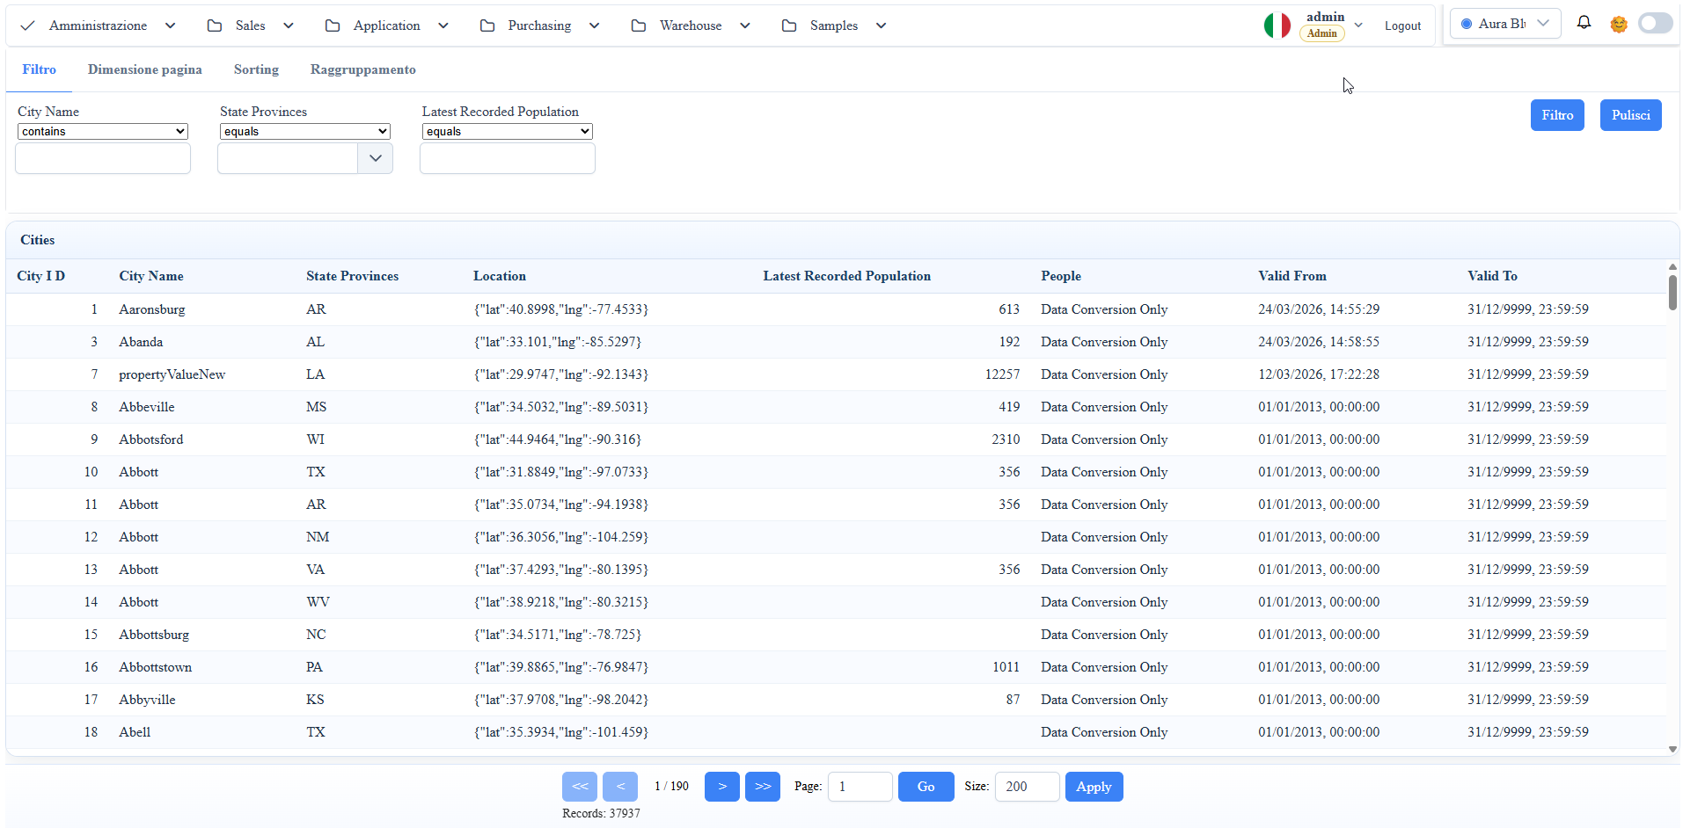This screenshot has height=828, width=1683.
Task: Switch to the Sorting tab
Action: tap(256, 69)
